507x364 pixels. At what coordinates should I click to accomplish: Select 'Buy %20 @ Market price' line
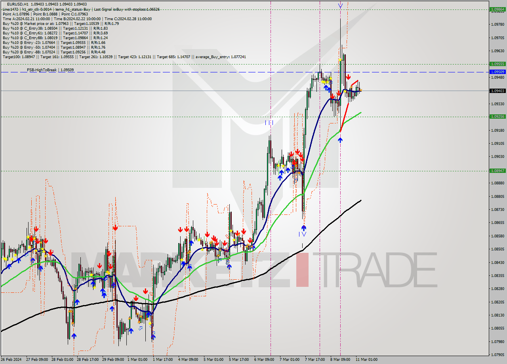tap(61, 23)
